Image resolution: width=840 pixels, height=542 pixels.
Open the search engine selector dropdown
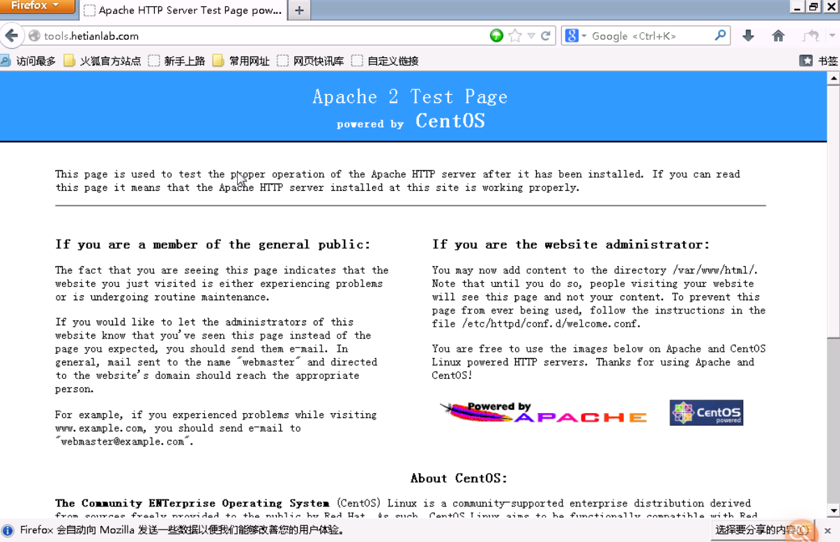(x=576, y=36)
